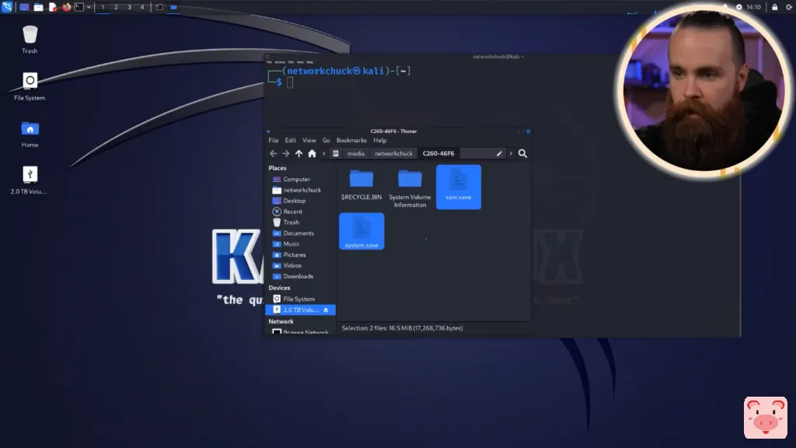
Task: Select the $RECYCLE.BIN folder
Action: [361, 185]
